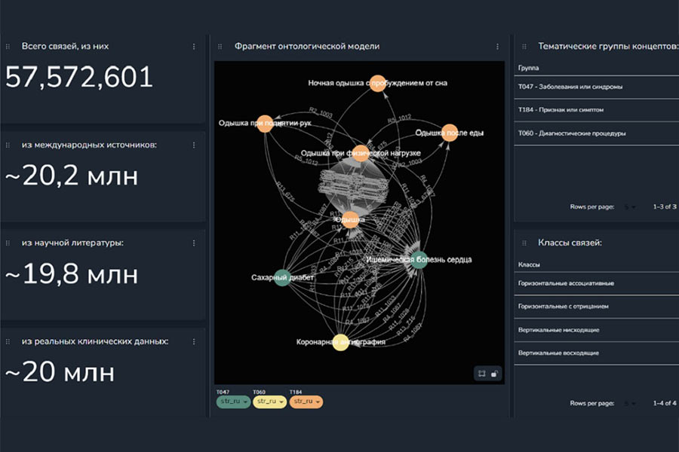Open options menu for 'из научной литературы' card
The width and height of the screenshot is (679, 452).
(x=194, y=243)
